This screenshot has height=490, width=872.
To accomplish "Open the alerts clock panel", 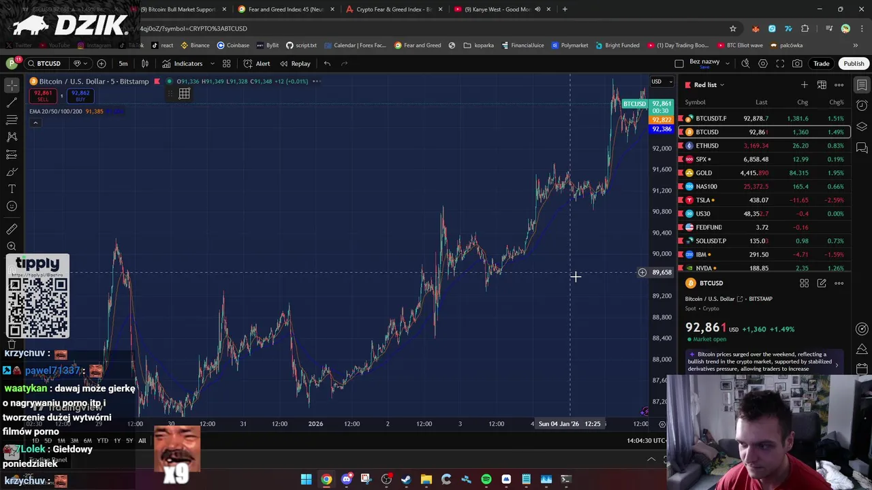I will 862,105.
